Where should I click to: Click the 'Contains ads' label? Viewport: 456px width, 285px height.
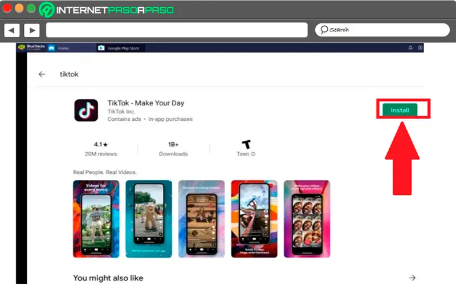click(124, 119)
